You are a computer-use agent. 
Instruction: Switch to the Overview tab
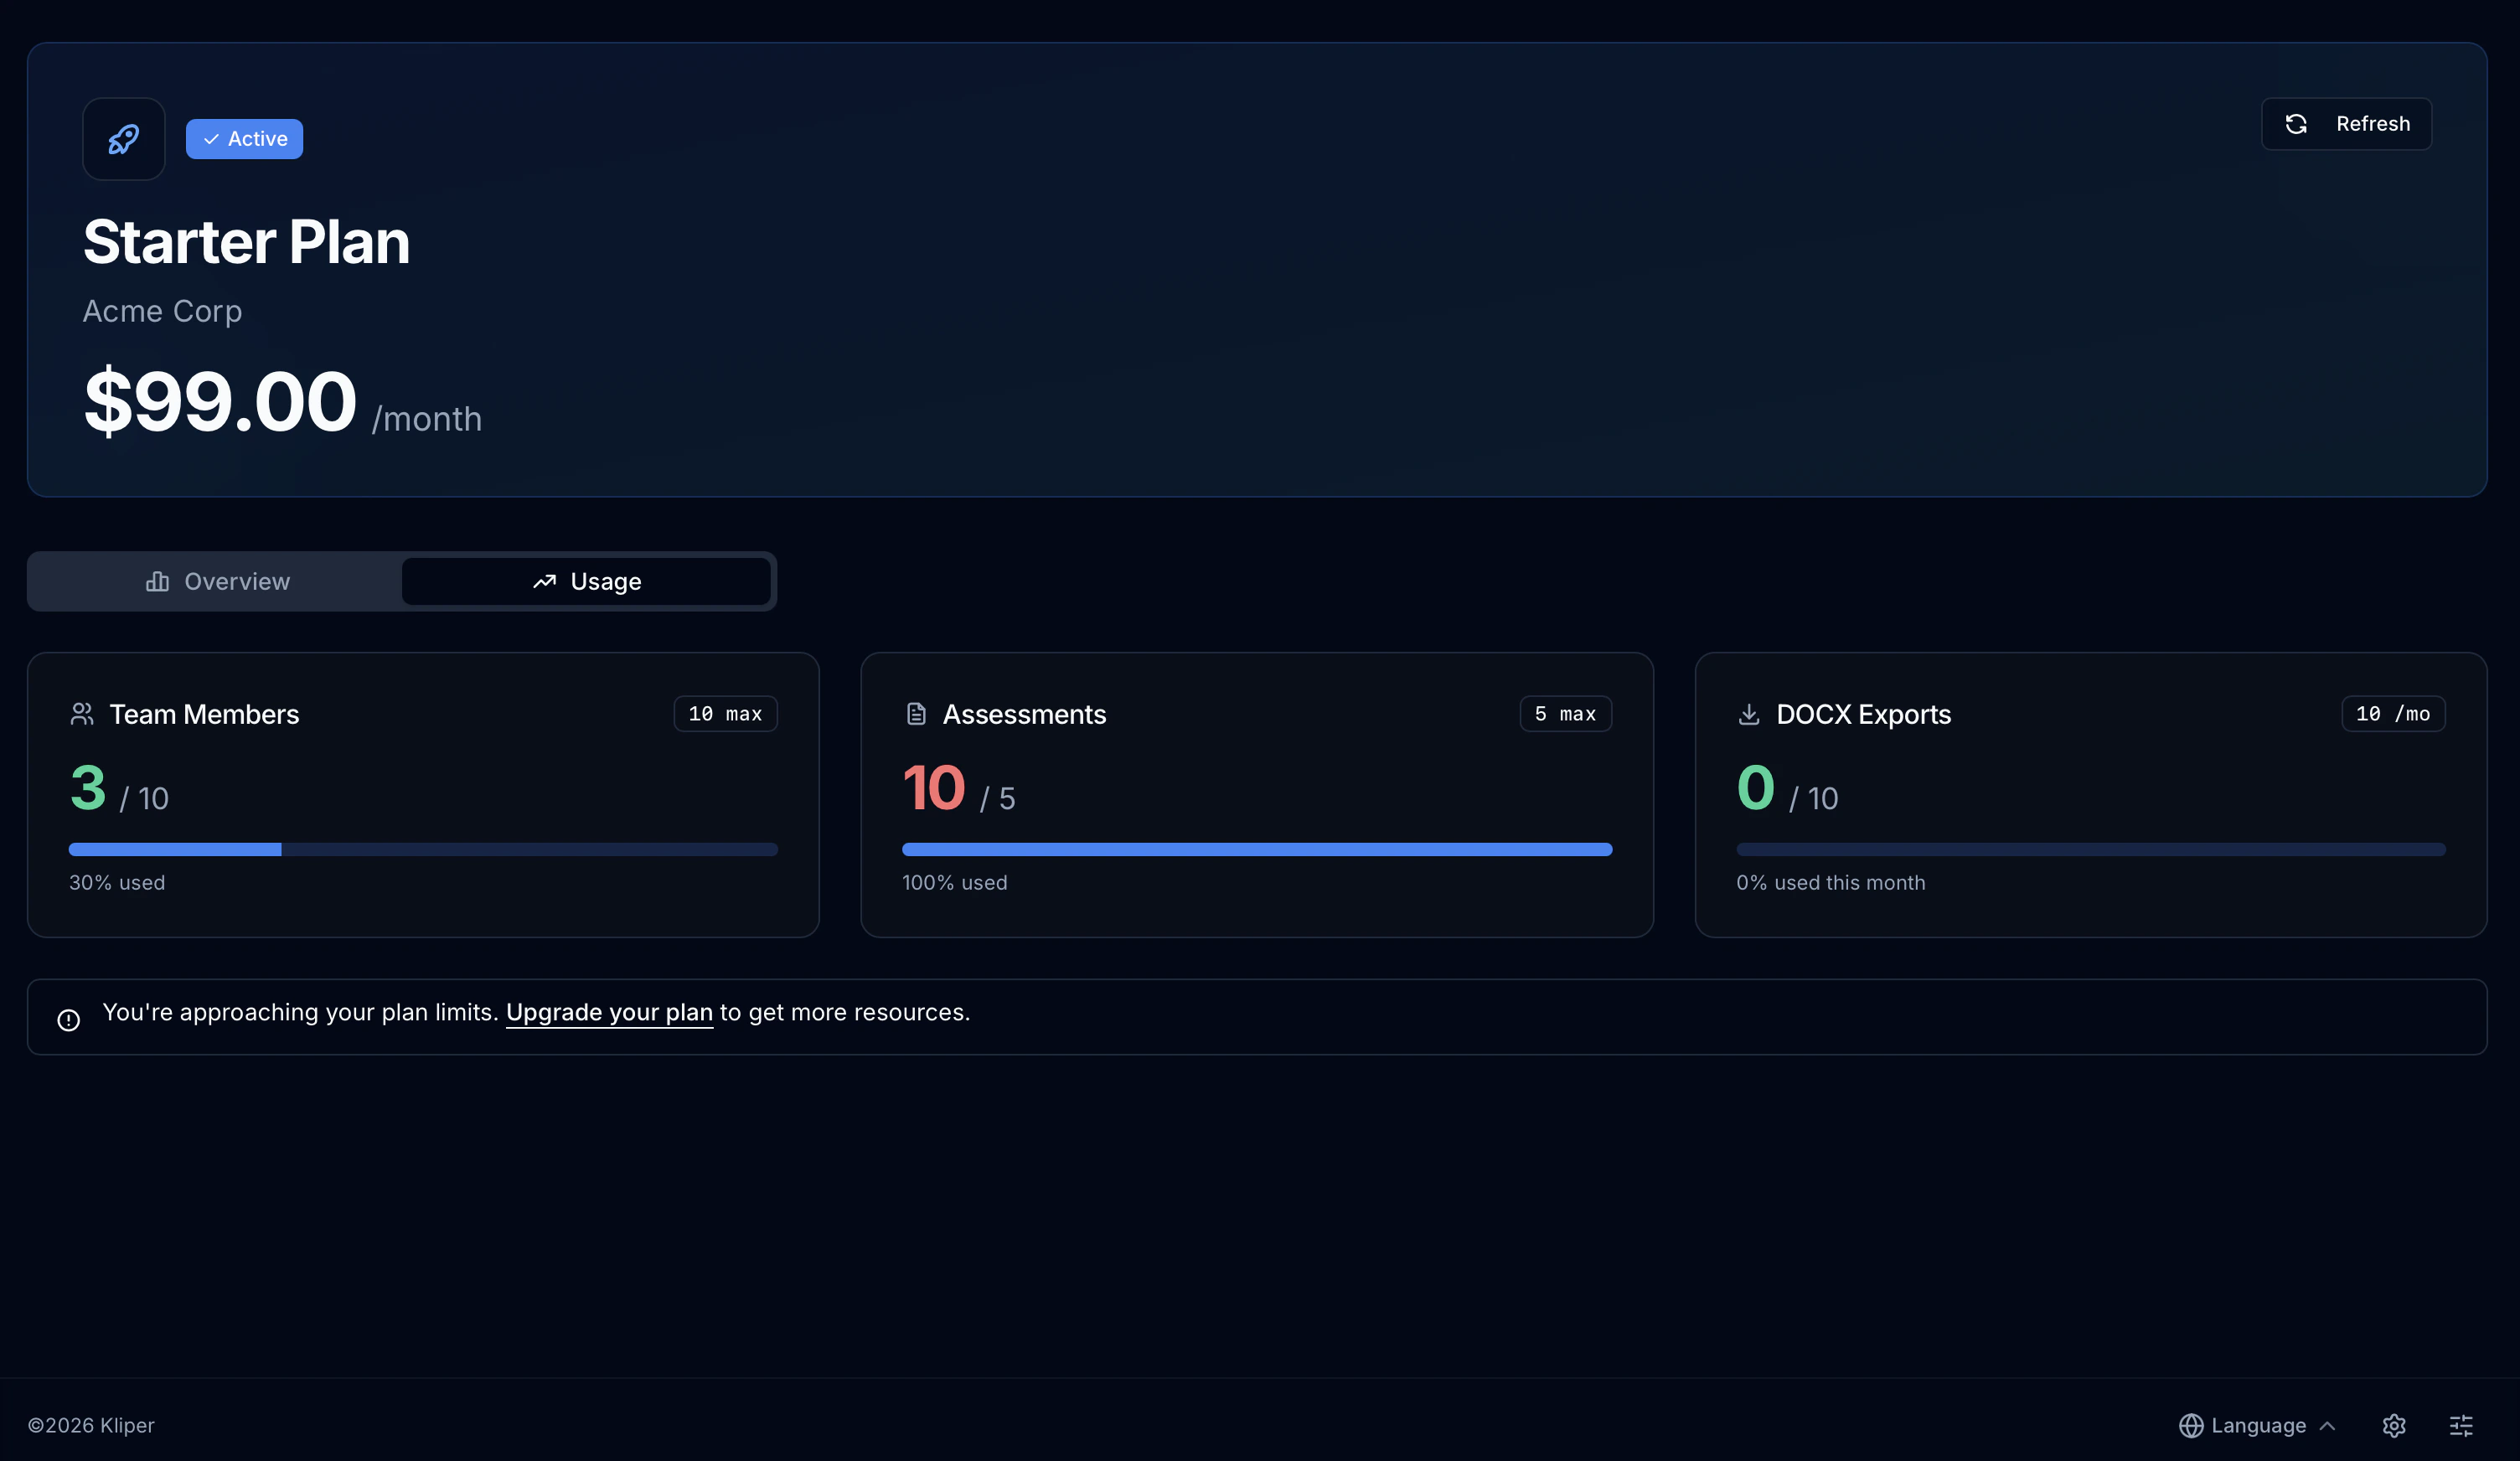tap(216, 581)
